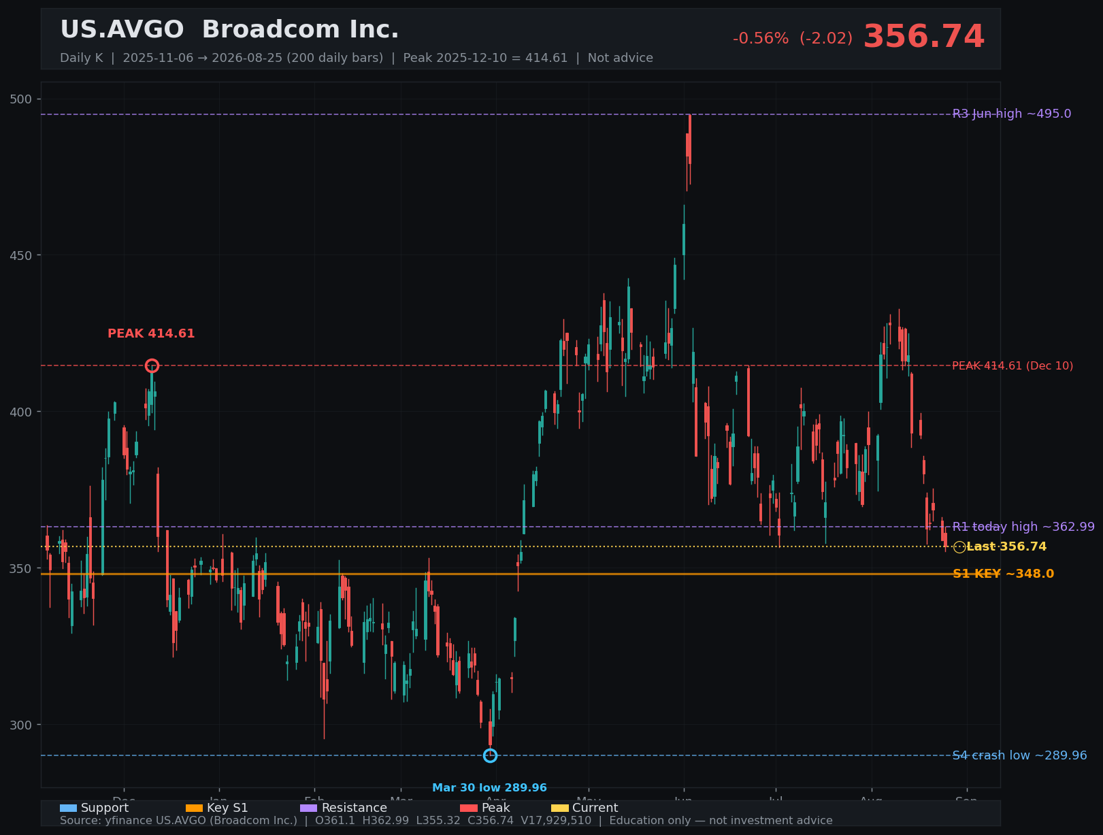
Task: Click the 450 y-axis tick label
Action: click(x=22, y=256)
